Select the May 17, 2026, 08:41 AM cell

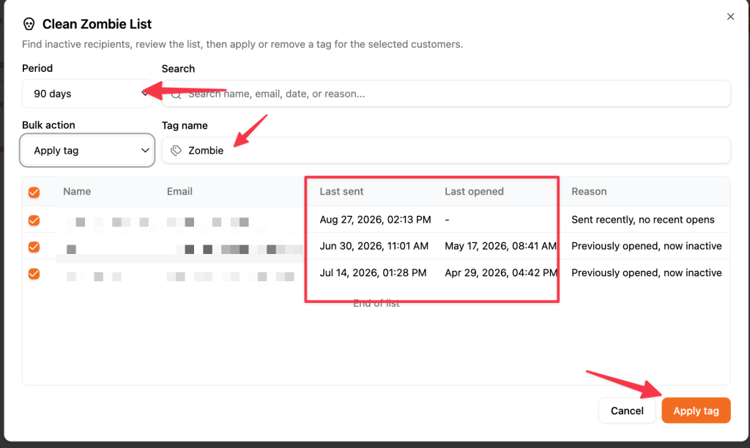point(501,246)
